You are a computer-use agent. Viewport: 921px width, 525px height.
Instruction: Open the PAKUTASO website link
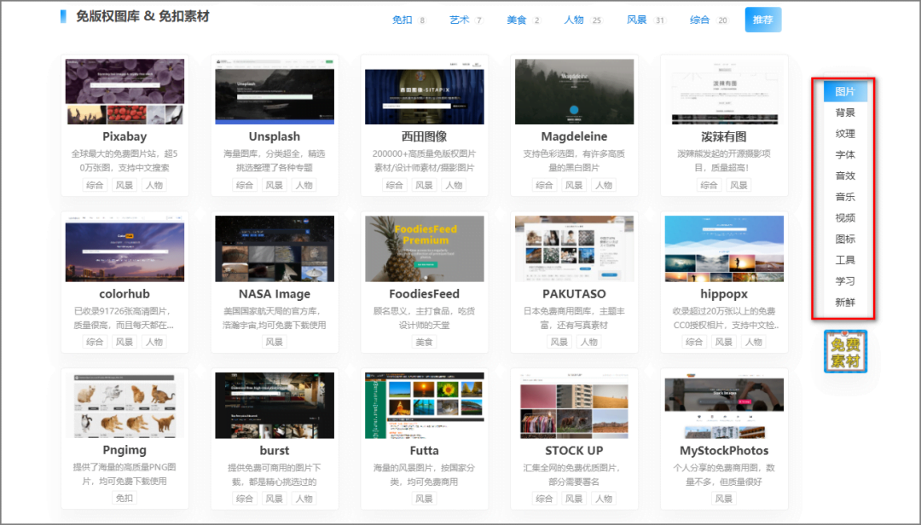574,293
